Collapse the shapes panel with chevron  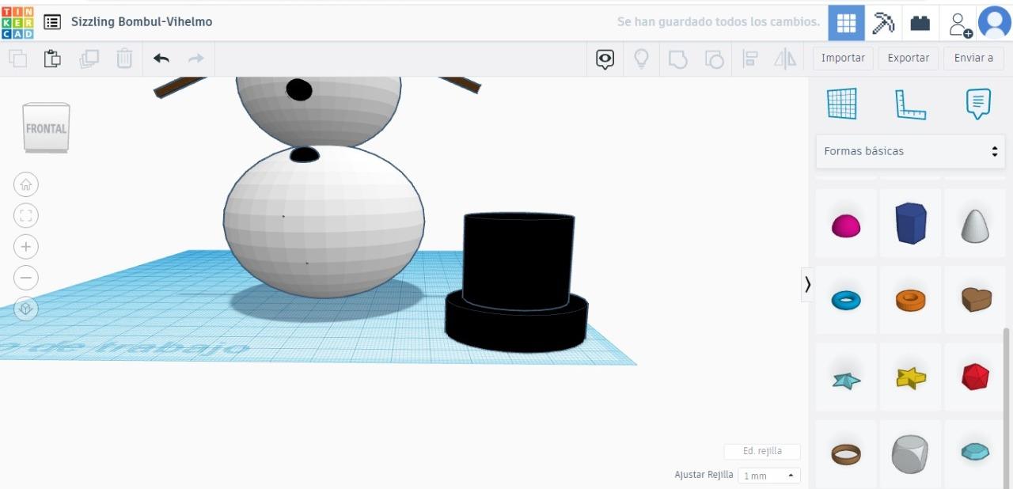[x=807, y=284]
